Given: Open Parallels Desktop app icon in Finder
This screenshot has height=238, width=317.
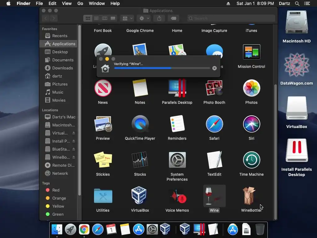Looking at the screenshot, I should pyautogui.click(x=177, y=88).
